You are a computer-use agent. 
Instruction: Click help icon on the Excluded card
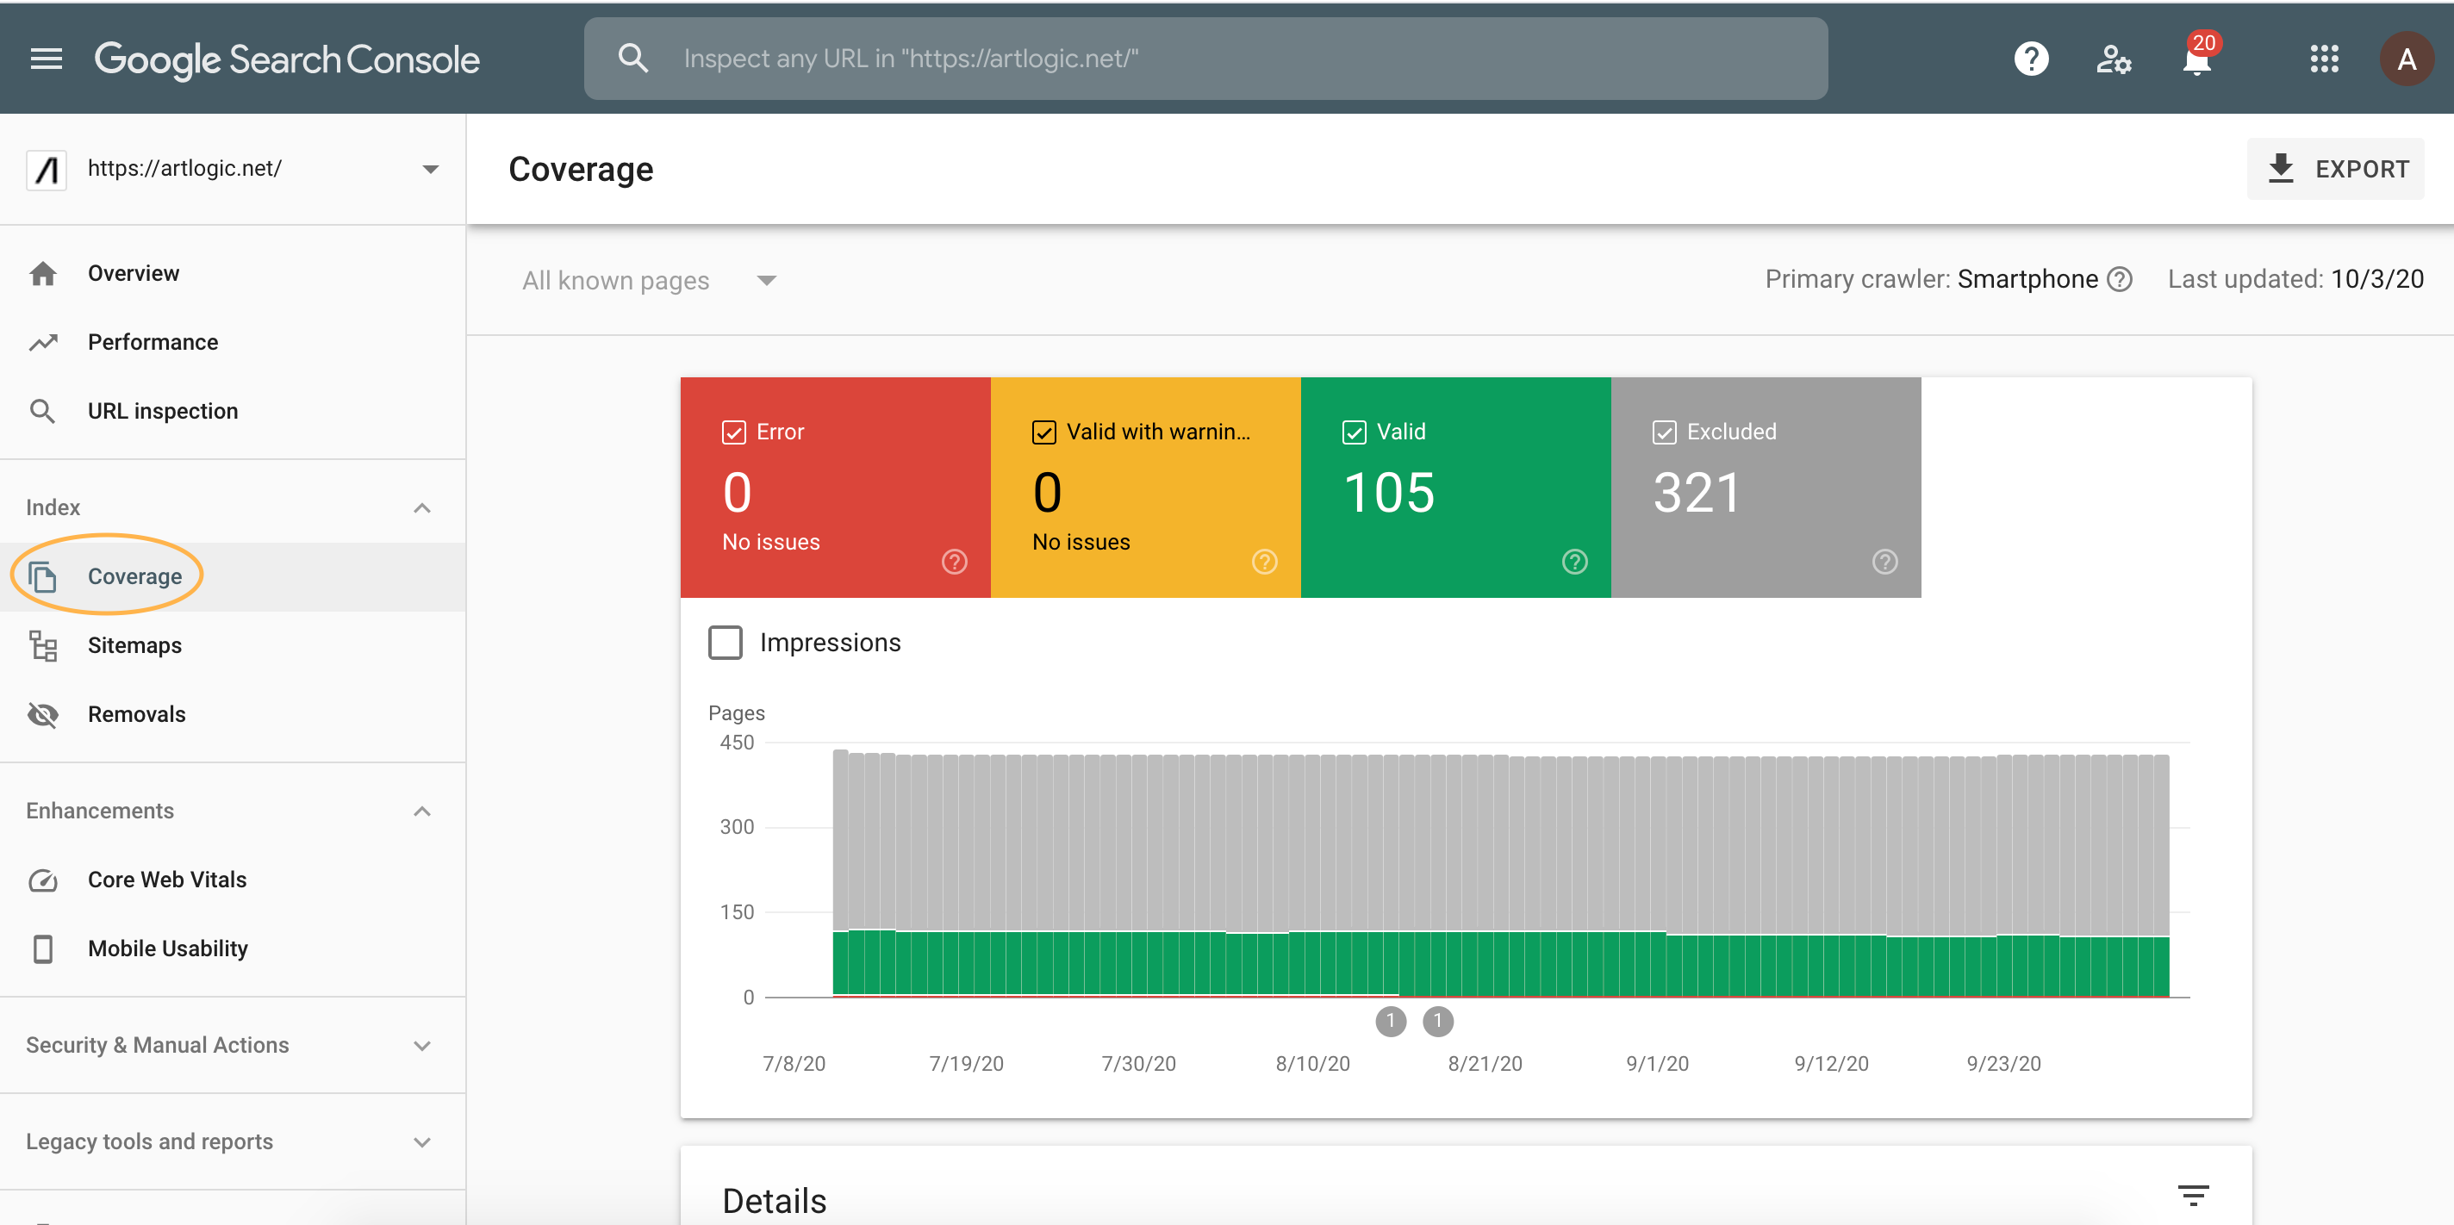(1884, 562)
